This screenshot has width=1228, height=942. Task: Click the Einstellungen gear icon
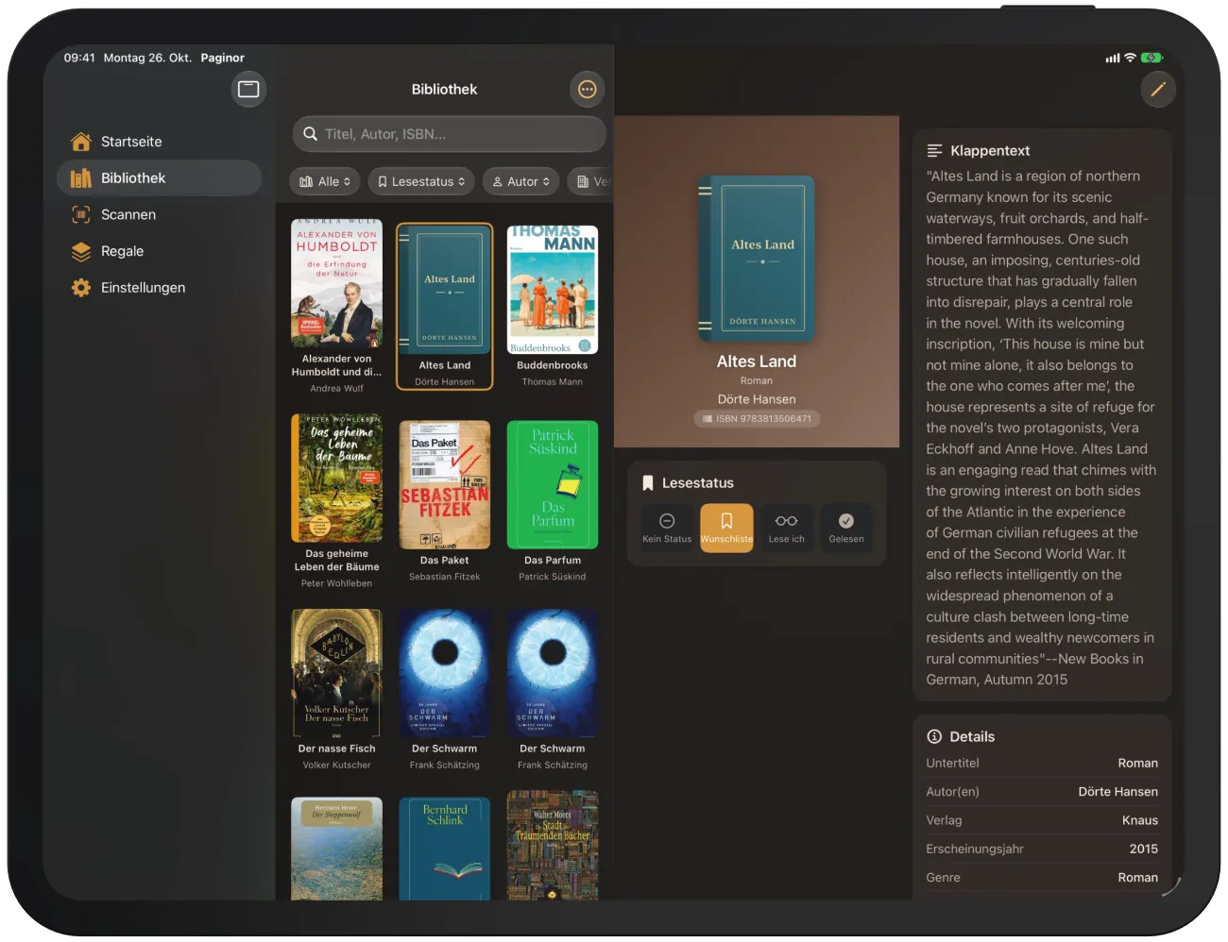(x=81, y=288)
